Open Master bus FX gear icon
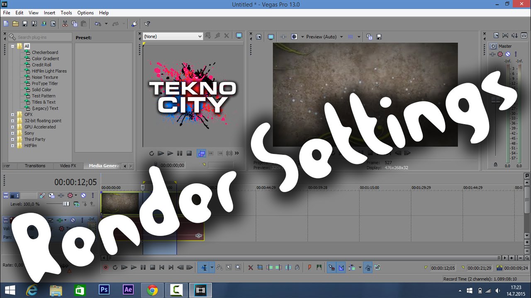This screenshot has width=531, height=298. 500,54
